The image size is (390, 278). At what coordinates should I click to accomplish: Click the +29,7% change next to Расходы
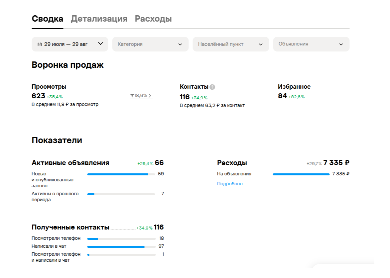(315, 163)
